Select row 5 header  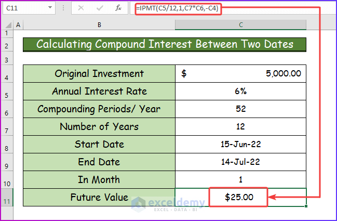[7, 91]
